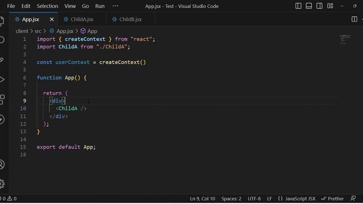The height and width of the screenshot is (204, 363).
Task: Open Customize Layout icon
Action: (x=330, y=6)
